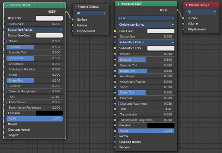Click the right node's Subsurface Radius socket
Viewport: 222px width, 153px height.
tap(115, 42)
